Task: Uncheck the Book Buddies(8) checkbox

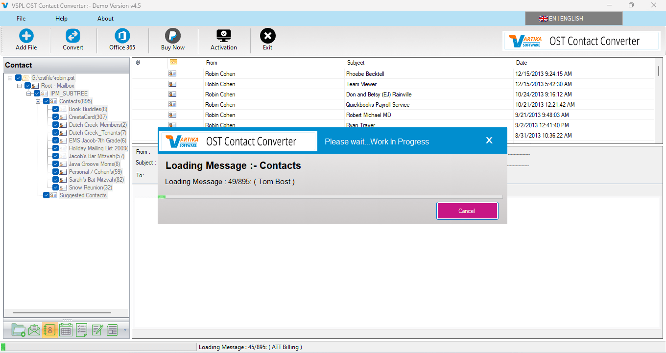Action: [x=55, y=109]
